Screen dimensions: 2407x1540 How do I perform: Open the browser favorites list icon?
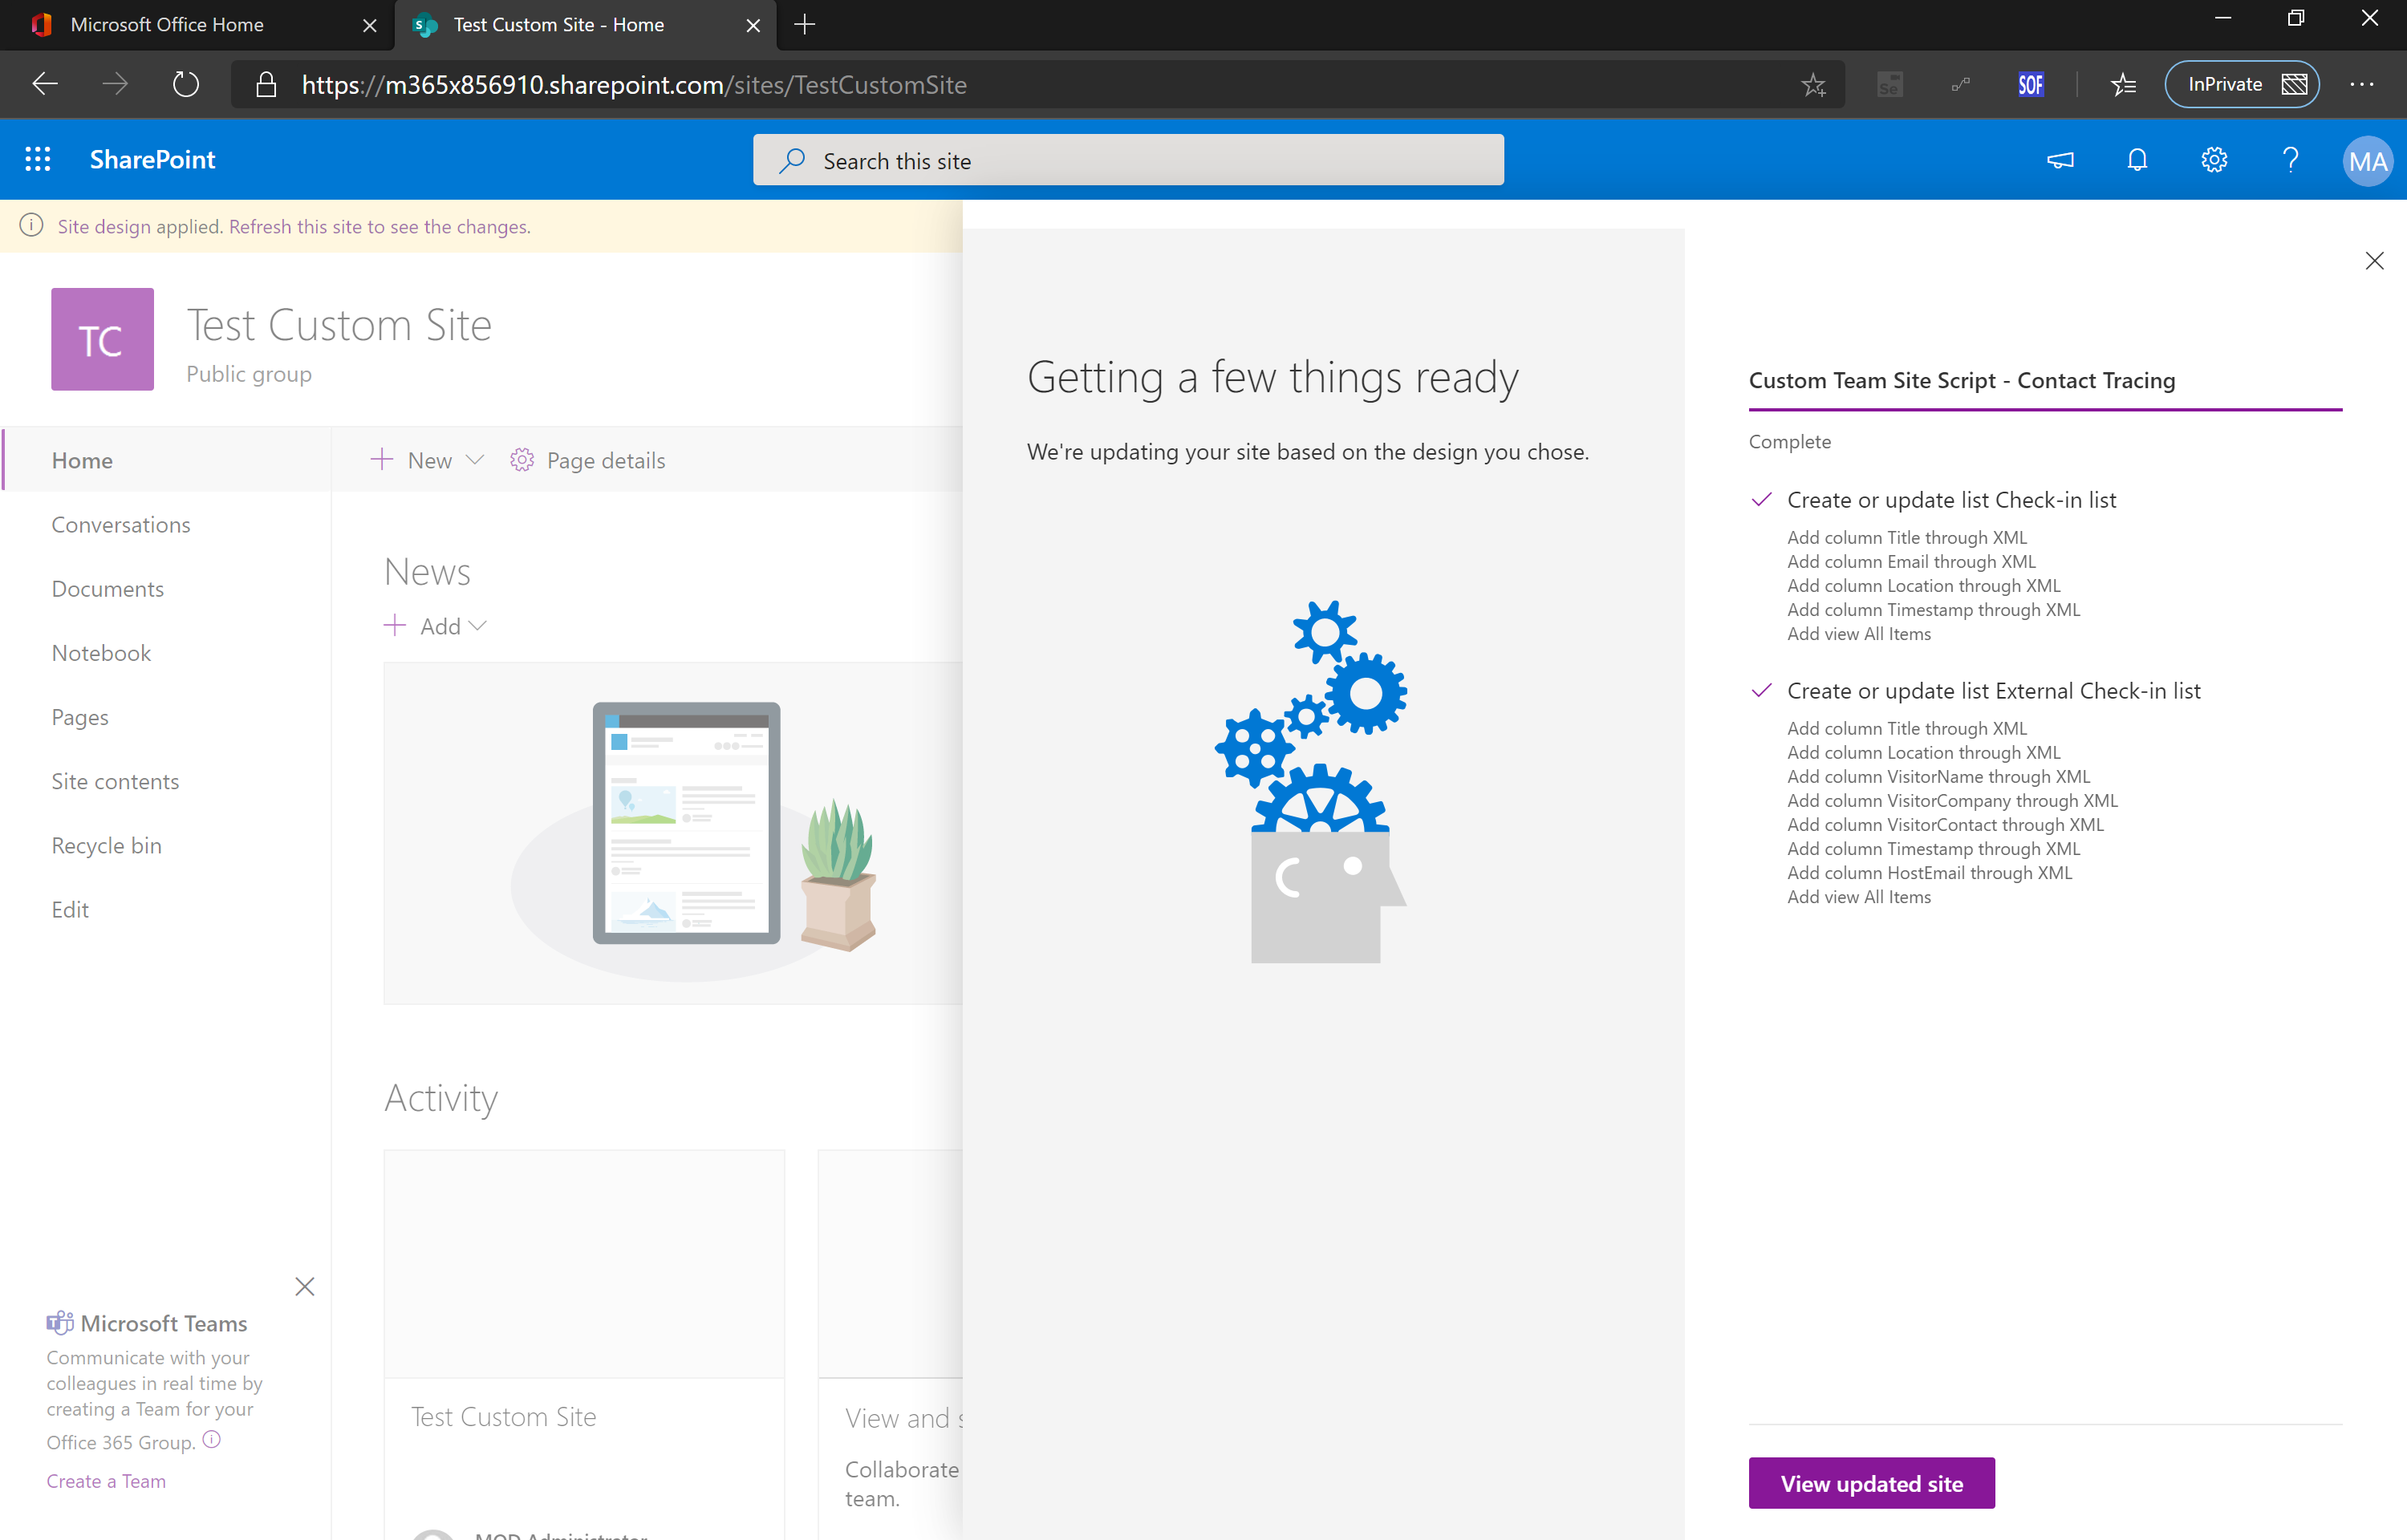(x=2123, y=85)
